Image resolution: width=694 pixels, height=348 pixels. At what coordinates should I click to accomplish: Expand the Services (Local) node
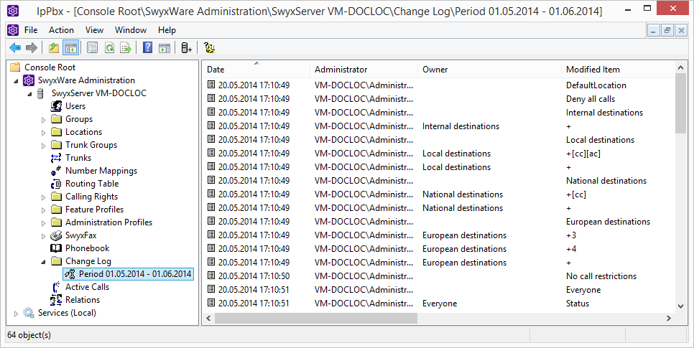(17, 314)
